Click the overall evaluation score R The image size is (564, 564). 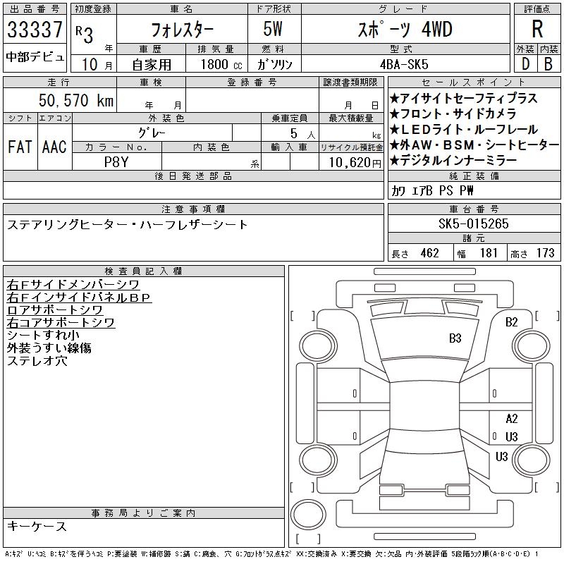click(537, 29)
